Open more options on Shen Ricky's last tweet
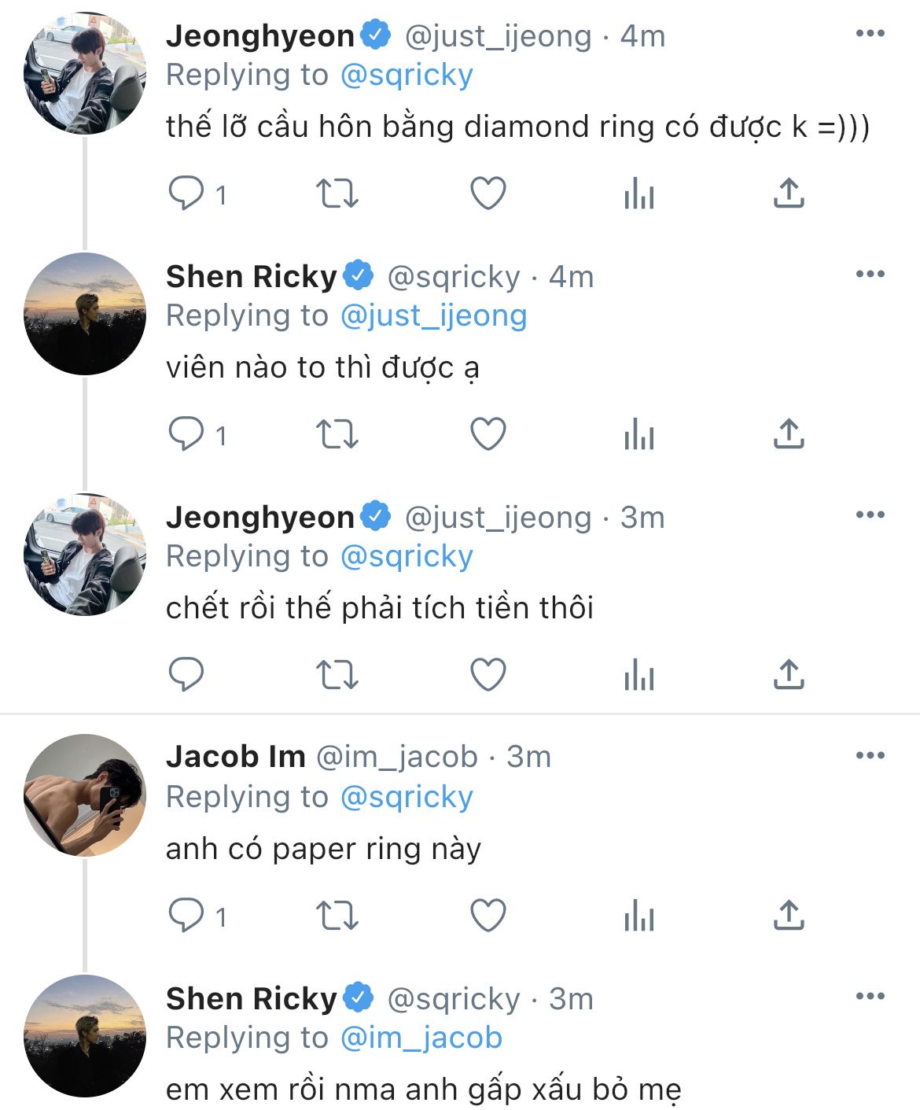The width and height of the screenshot is (920, 1110). (x=870, y=996)
